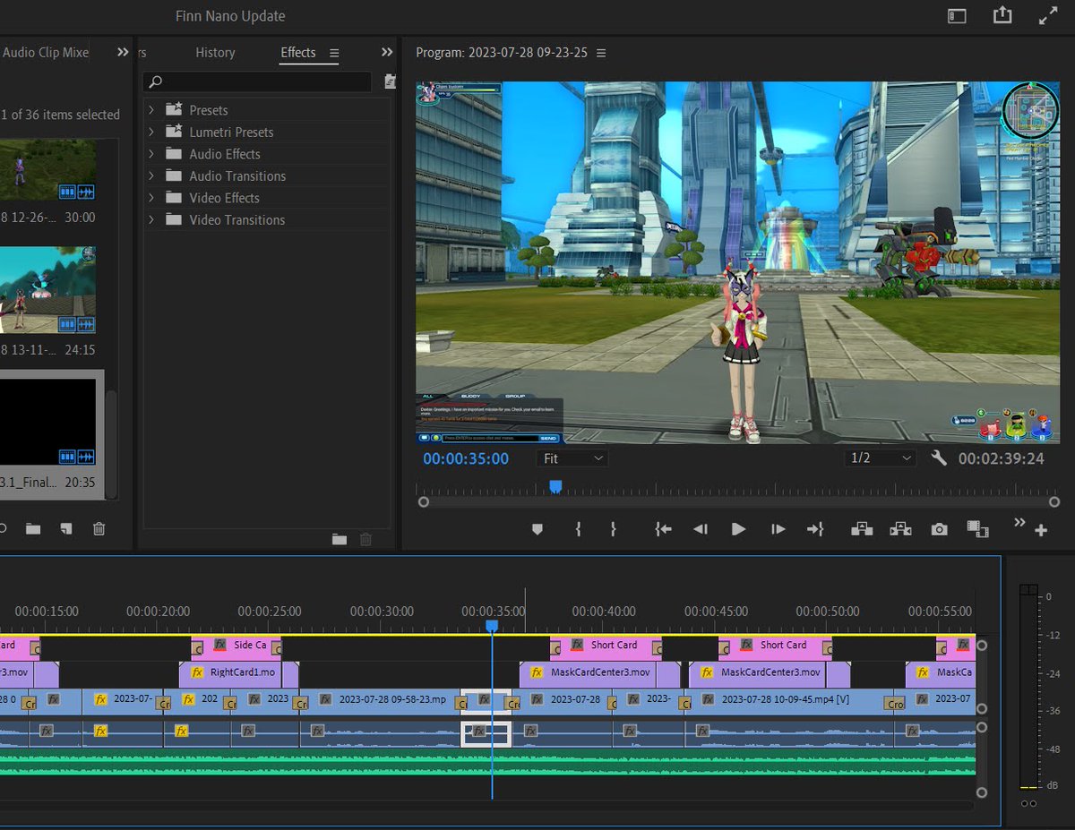Click the Mark In bracket button
The image size is (1075, 830).
578,529
